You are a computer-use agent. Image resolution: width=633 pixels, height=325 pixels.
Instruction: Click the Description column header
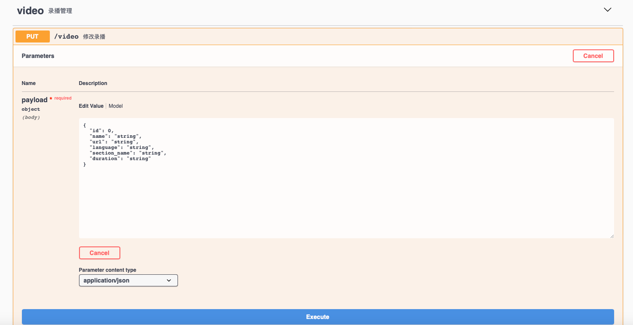[x=93, y=83]
